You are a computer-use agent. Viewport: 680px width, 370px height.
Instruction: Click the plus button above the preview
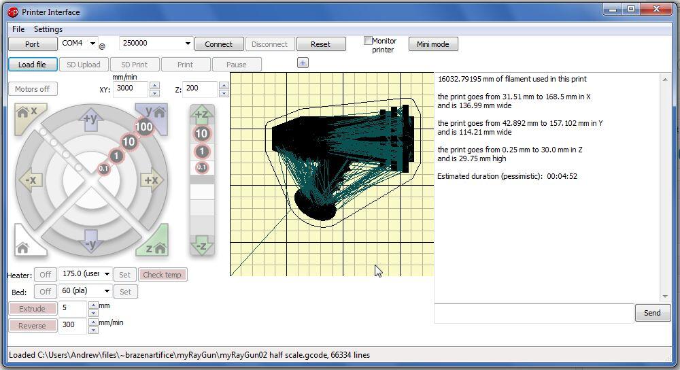coord(303,63)
